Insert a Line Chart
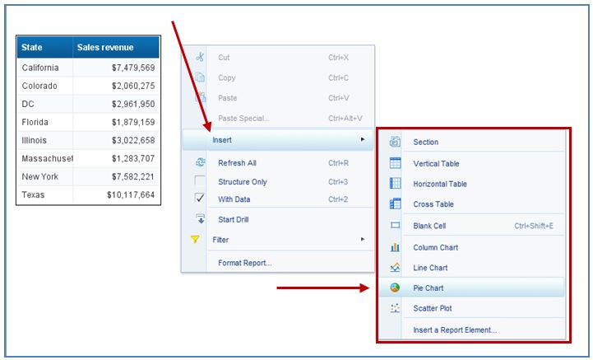This screenshot has height=360, width=593. point(471,268)
